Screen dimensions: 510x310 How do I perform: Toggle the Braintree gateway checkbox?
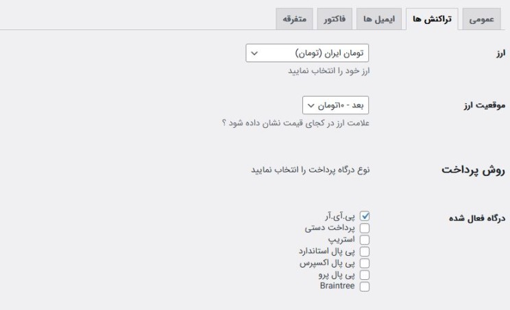(x=365, y=285)
